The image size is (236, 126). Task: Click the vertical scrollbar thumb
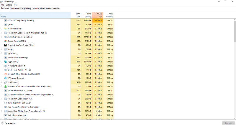click(x=235, y=31)
